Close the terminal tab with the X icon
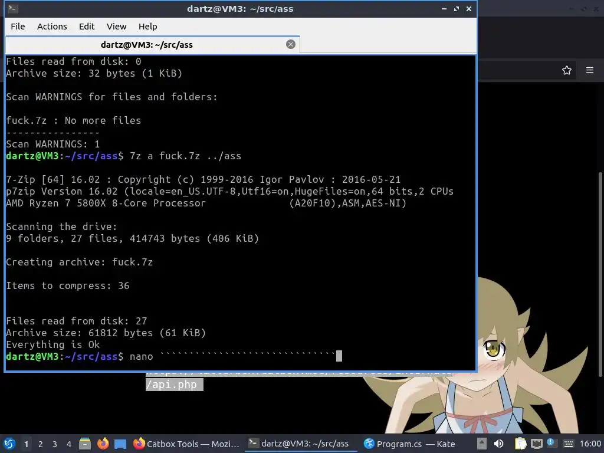The image size is (604, 453). [291, 44]
